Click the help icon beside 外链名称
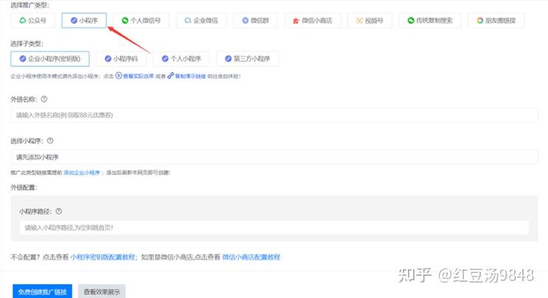The image size is (548, 298). click(x=44, y=100)
